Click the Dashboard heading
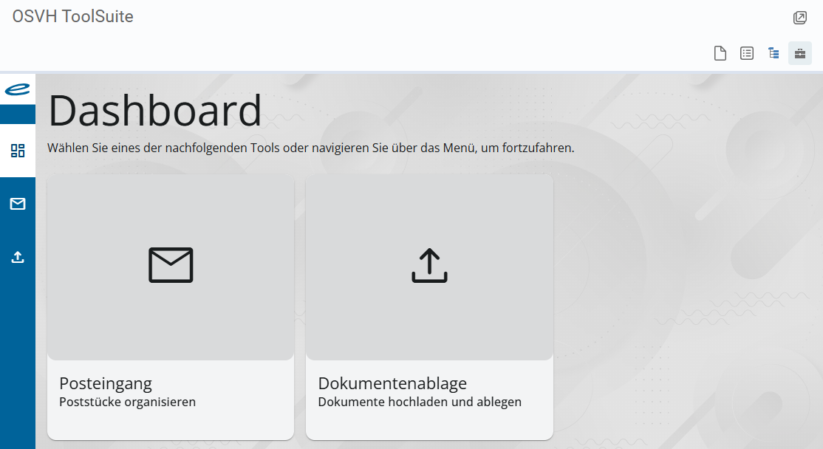 click(x=155, y=110)
